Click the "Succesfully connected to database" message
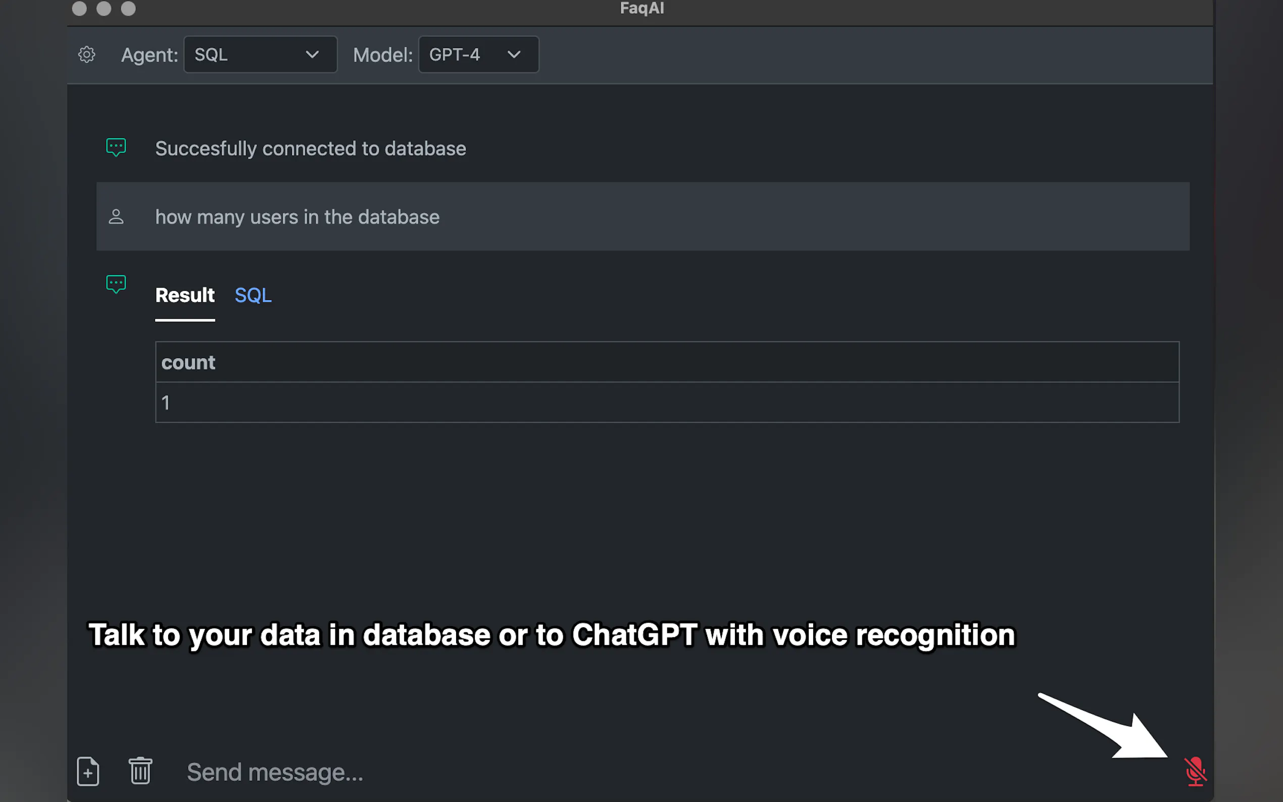1283x802 pixels. click(x=310, y=148)
